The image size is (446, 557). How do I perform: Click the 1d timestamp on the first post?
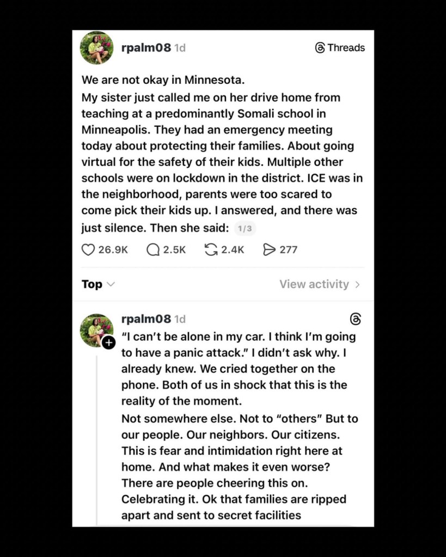coord(180,48)
